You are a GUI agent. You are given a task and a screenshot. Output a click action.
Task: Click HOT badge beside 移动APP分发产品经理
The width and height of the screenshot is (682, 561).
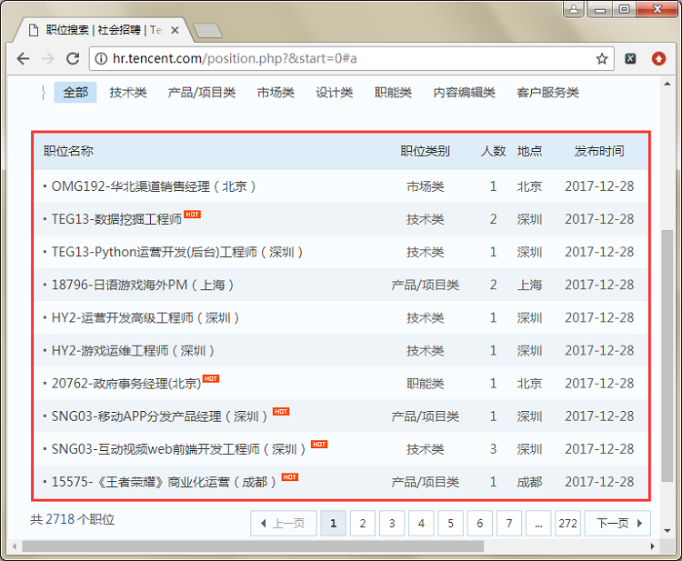pos(281,411)
